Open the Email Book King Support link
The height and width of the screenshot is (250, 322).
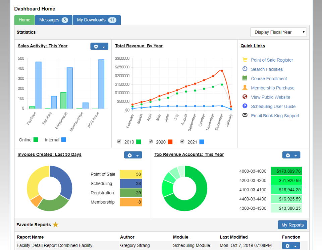(275, 116)
